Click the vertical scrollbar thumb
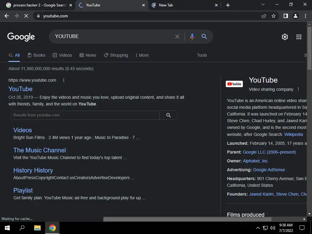This screenshot has height=234, width=312. pos(309,48)
